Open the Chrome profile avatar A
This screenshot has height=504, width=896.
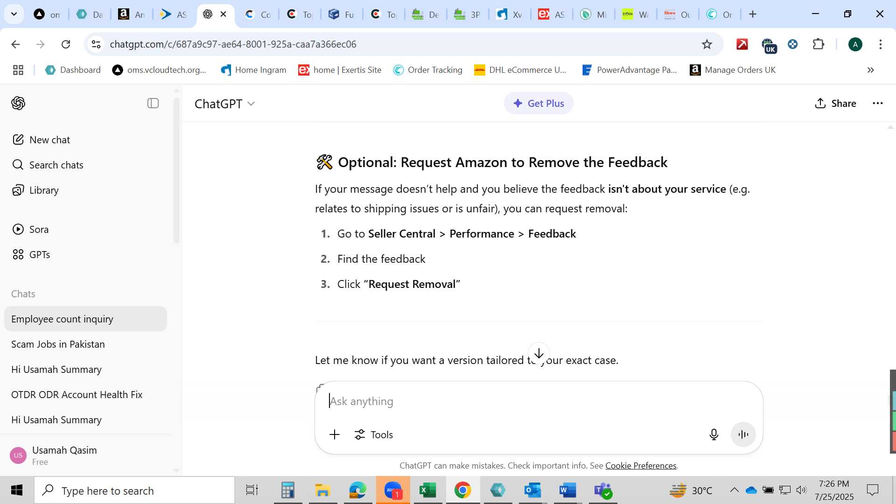tap(855, 44)
